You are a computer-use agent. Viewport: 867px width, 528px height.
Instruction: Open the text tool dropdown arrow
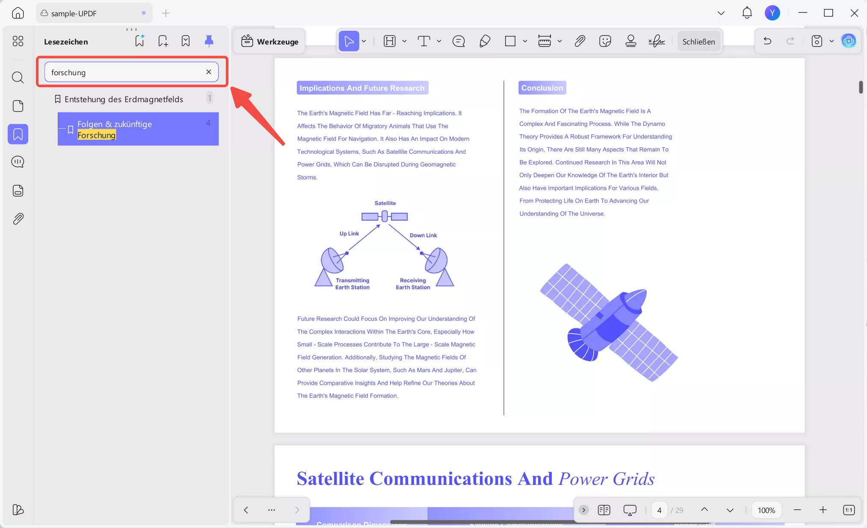click(439, 41)
